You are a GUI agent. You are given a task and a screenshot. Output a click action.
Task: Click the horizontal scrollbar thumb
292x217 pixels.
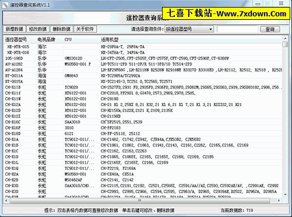[139, 200]
